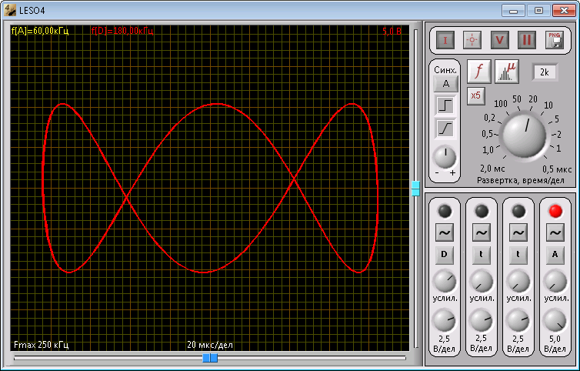Click the crosshair cursor icon

pos(472,39)
